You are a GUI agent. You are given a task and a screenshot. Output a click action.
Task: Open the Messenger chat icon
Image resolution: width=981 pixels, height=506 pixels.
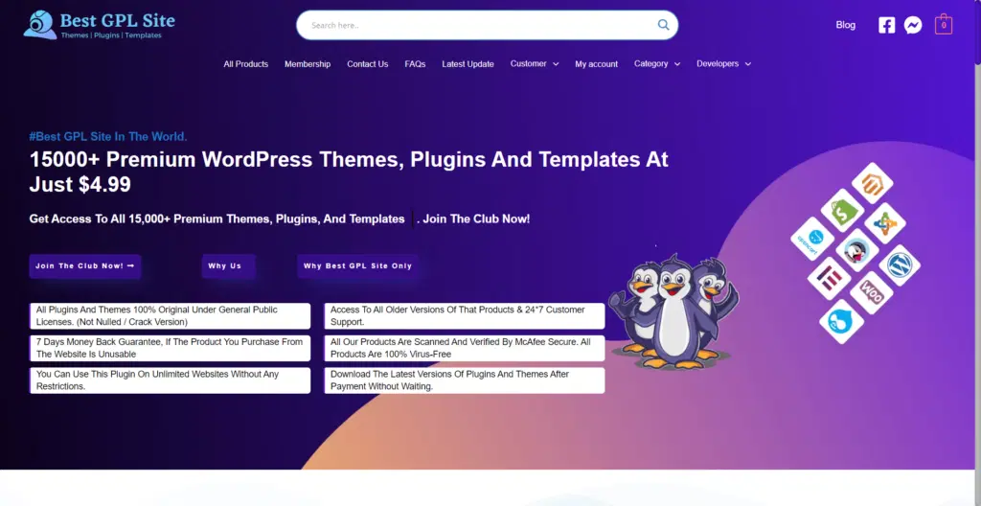[x=913, y=25]
